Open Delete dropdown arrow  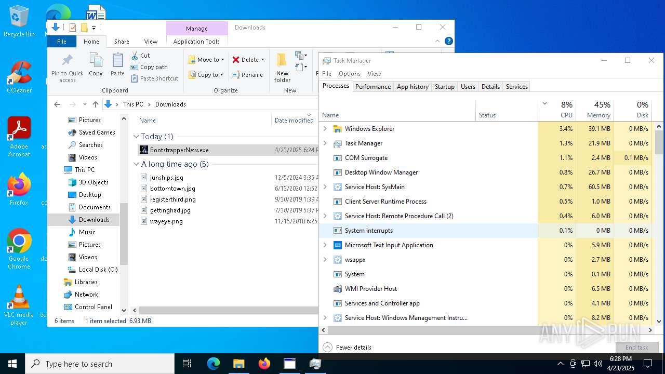[262, 60]
